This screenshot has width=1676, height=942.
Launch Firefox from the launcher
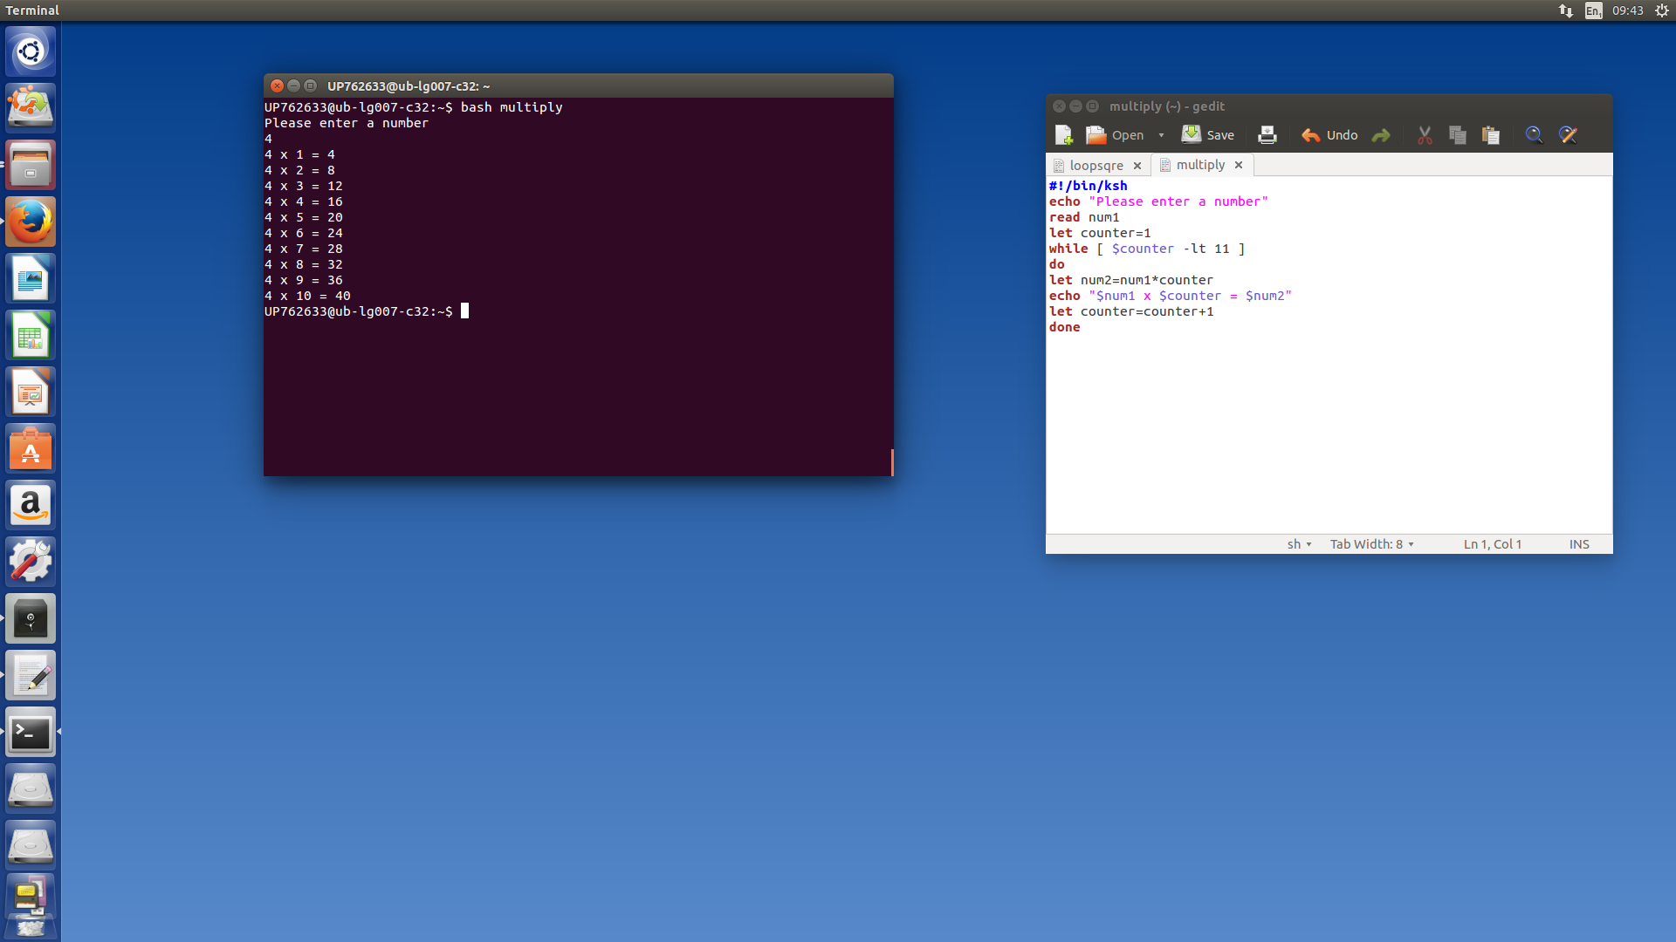(31, 222)
